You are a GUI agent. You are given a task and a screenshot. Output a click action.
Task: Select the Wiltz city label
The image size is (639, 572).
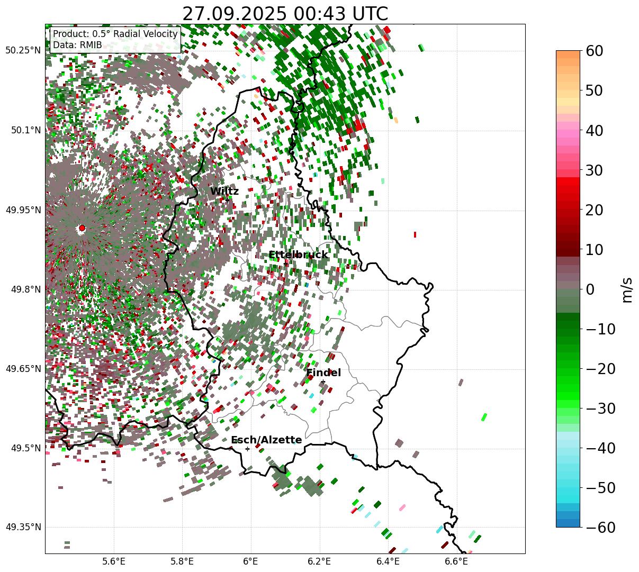point(224,192)
